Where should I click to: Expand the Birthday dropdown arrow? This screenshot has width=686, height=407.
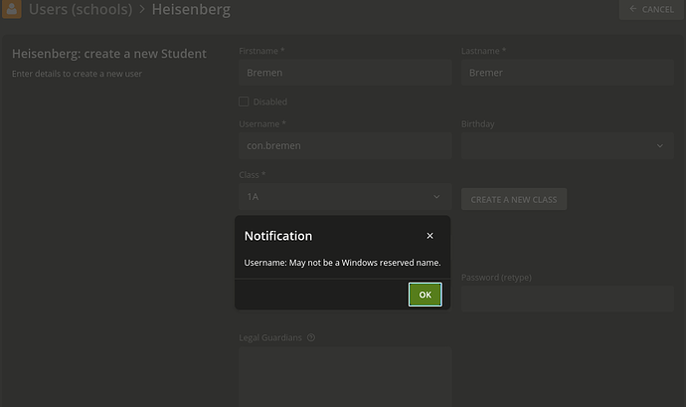(660, 146)
